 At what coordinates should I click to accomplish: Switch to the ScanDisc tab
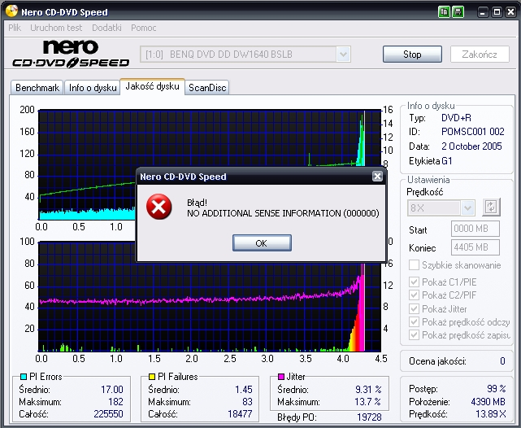(x=207, y=88)
